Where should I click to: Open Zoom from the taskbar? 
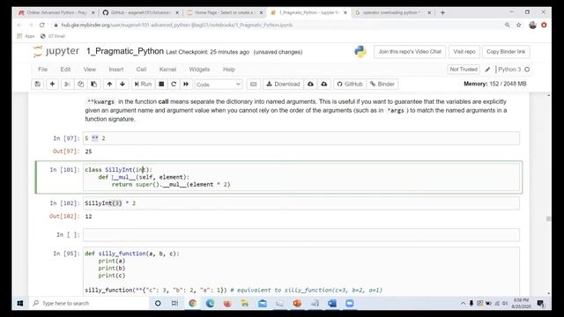(350, 303)
